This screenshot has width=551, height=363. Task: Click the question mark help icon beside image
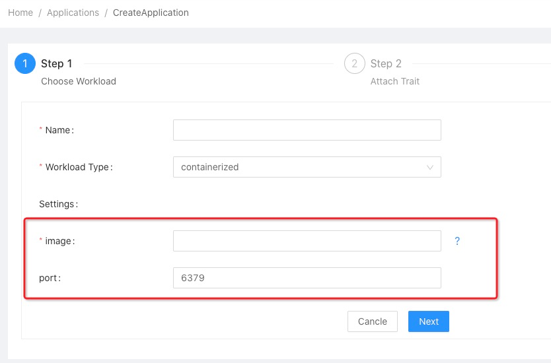pos(457,241)
